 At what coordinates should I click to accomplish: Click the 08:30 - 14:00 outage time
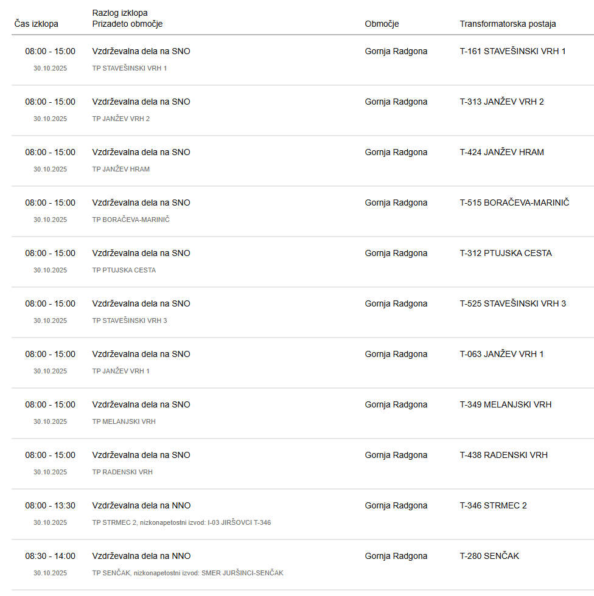tap(50, 556)
